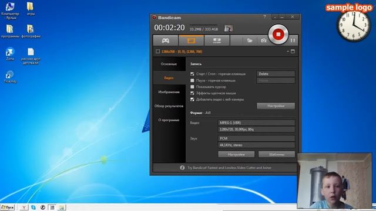Open the Изображения settings tab
The image size is (376, 211).
[169, 92]
